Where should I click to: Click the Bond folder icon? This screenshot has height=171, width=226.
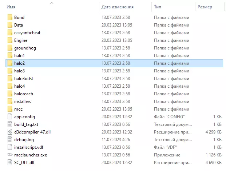coord(10,17)
